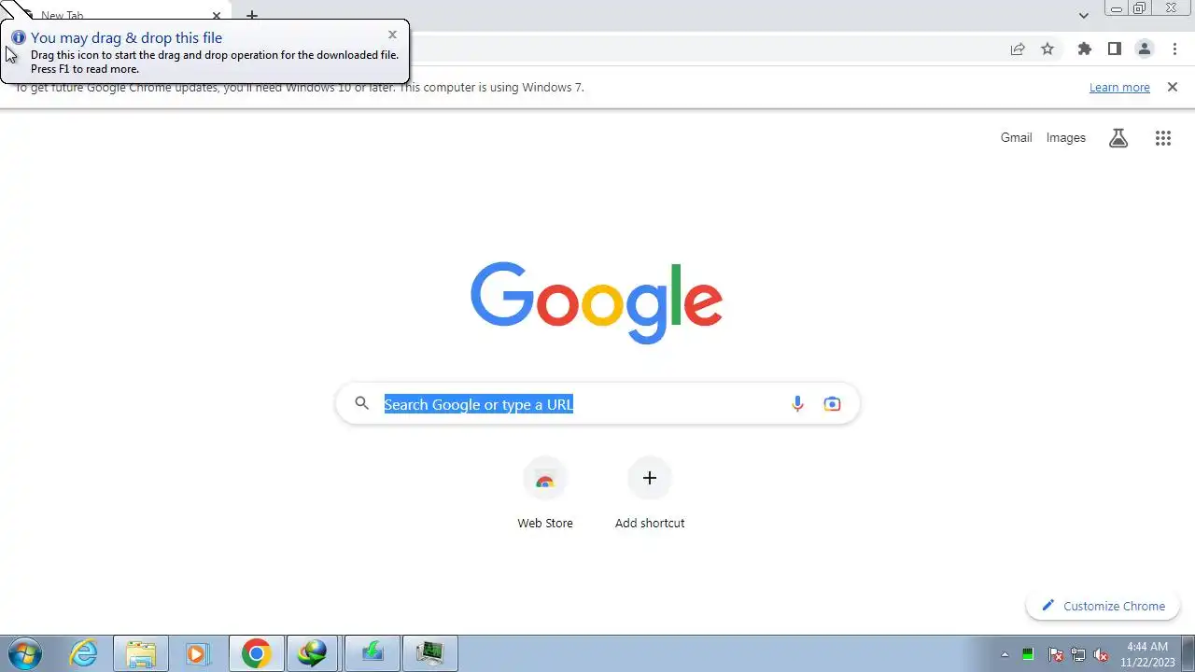1195x672 pixels.
Task: Open the clock showing 4:44 AM
Action: [x=1147, y=653]
